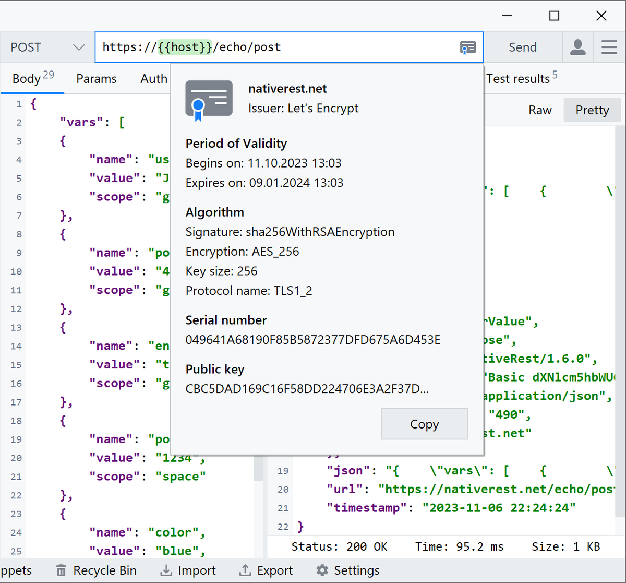626x583 pixels.
Task: Copy the certificate details
Action: [x=424, y=424]
